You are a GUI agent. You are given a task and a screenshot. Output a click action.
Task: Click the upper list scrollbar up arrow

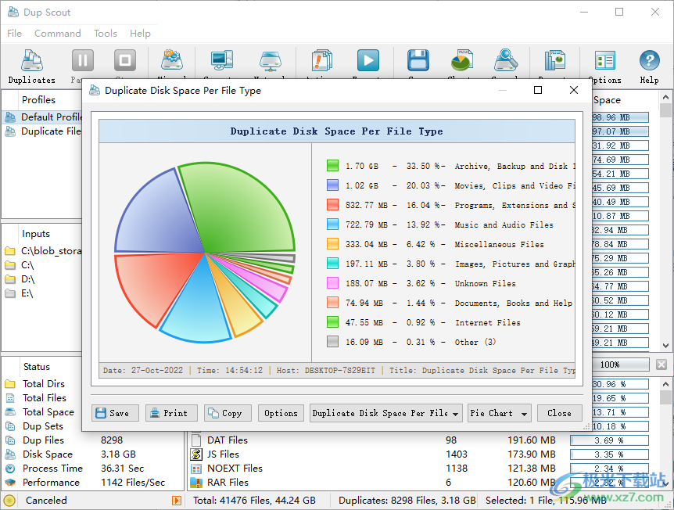pyautogui.click(x=665, y=97)
